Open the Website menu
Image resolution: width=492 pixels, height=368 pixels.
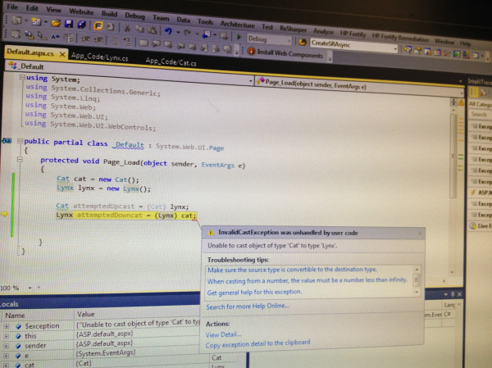click(x=81, y=11)
